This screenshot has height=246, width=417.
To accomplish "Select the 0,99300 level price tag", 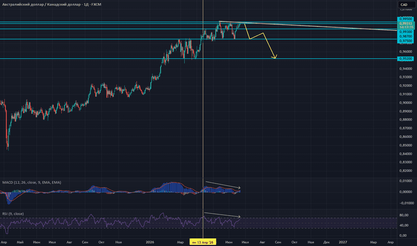I will [x=405, y=32].
